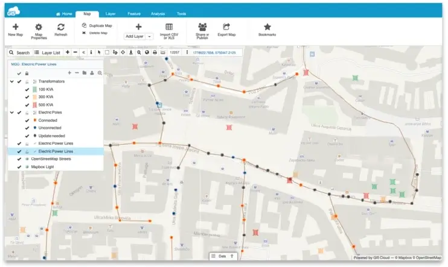
Task: Collapse the Electric Poles layer group
Action: coord(11,112)
